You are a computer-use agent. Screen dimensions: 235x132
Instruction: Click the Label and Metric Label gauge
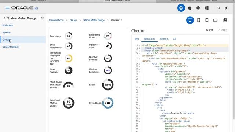69,103
